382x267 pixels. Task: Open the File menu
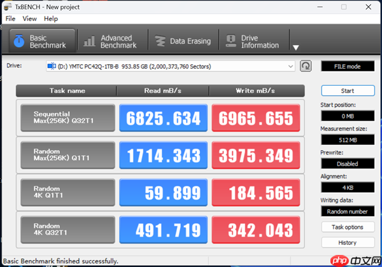(11, 18)
